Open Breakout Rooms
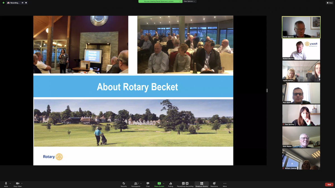Viewport: 335px width, 188px height. click(x=202, y=184)
